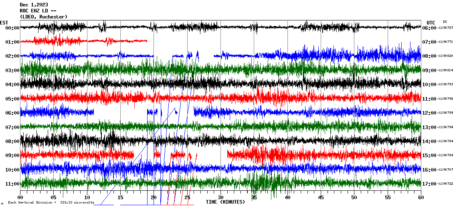This screenshot has height=208, width=453.
Task: Pick the 06:00 label in the EST column
Action: click(12, 113)
